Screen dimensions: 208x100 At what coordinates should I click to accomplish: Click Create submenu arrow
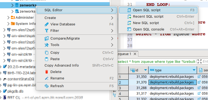[x=112, y=18]
